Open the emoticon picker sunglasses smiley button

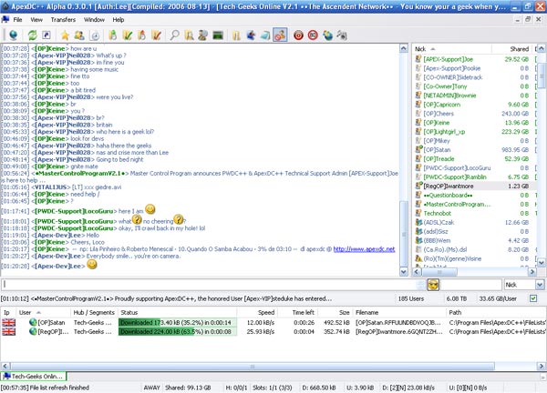(433, 285)
